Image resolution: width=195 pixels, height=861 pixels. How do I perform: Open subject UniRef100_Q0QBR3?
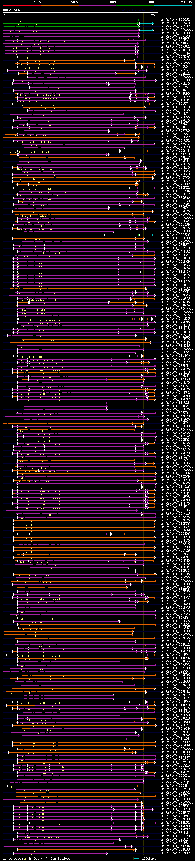175,440
